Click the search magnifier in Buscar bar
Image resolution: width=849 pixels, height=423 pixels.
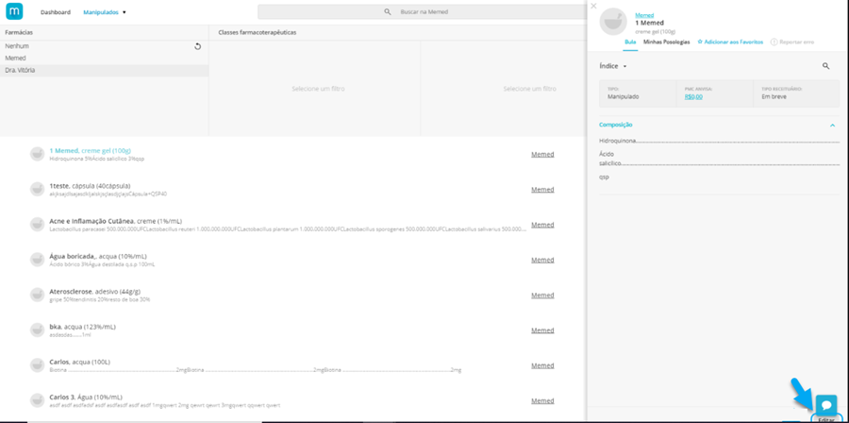pyautogui.click(x=387, y=11)
